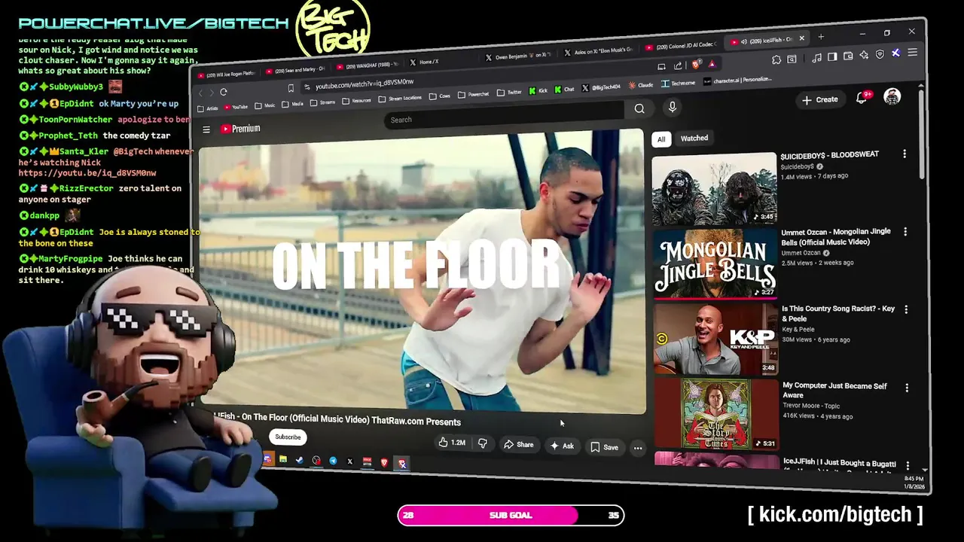
Task: Open the Leo AI sparkle icon in the toolbar
Action: [x=864, y=55]
